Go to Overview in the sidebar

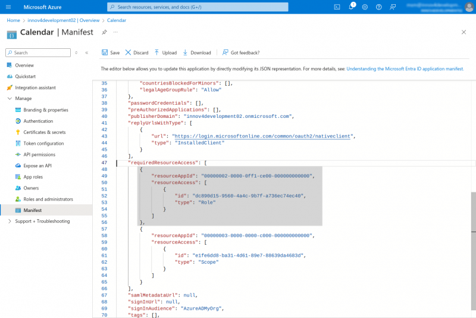pyautogui.click(x=24, y=66)
